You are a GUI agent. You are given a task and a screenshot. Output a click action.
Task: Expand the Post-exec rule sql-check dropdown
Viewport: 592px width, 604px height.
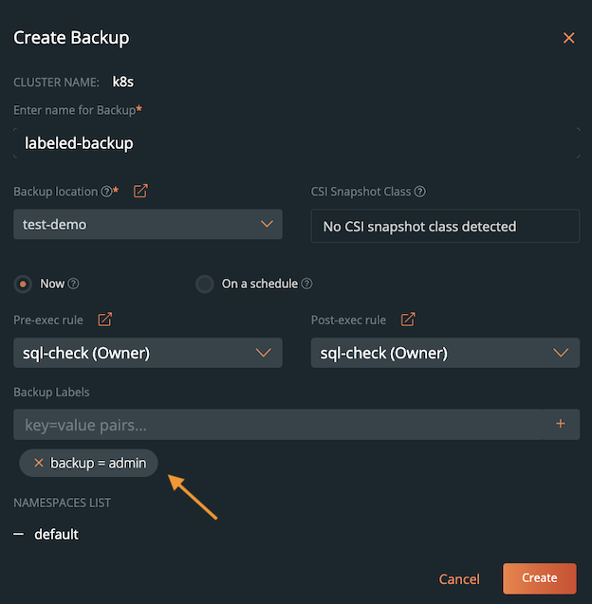pos(445,354)
